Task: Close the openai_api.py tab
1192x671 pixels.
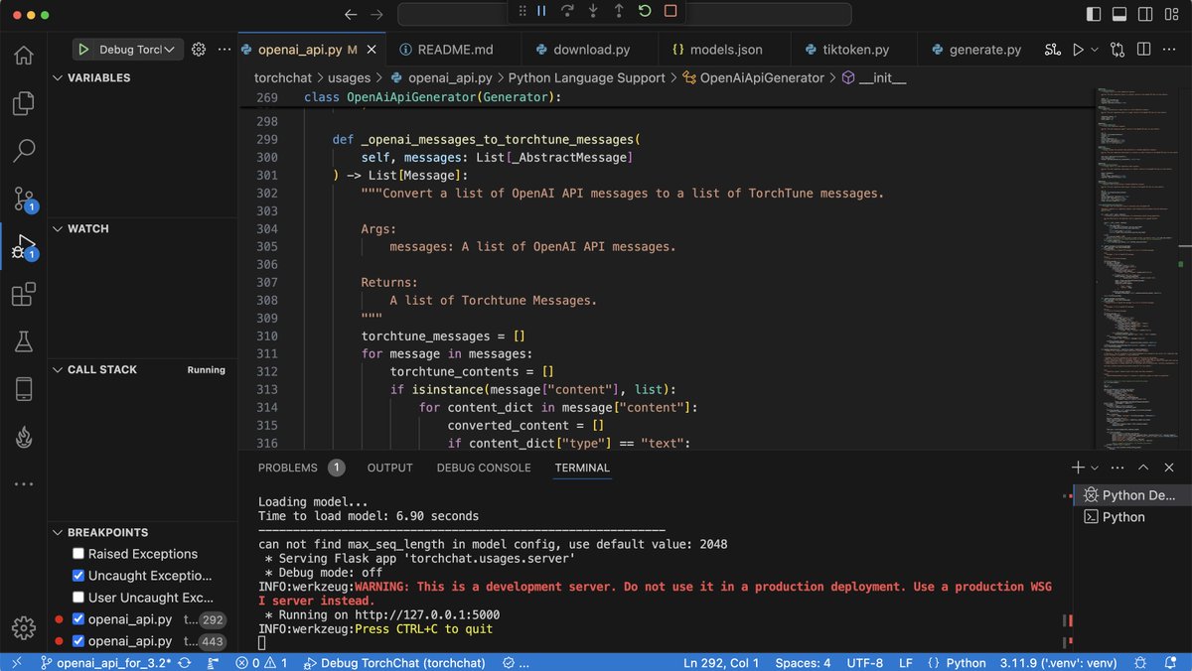Action: (372, 50)
